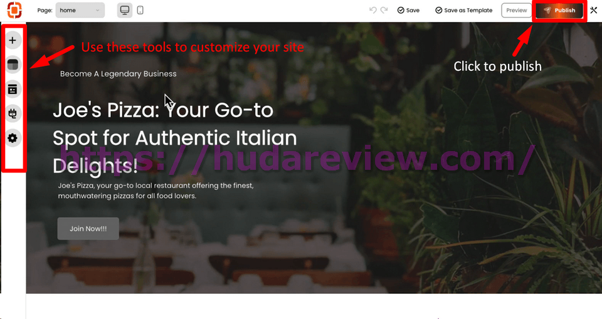Select the mouthwatering pizzas description paragraph

156,191
